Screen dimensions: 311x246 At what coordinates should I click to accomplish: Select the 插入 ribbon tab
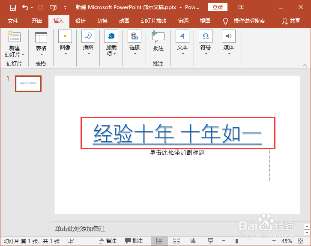coord(59,21)
